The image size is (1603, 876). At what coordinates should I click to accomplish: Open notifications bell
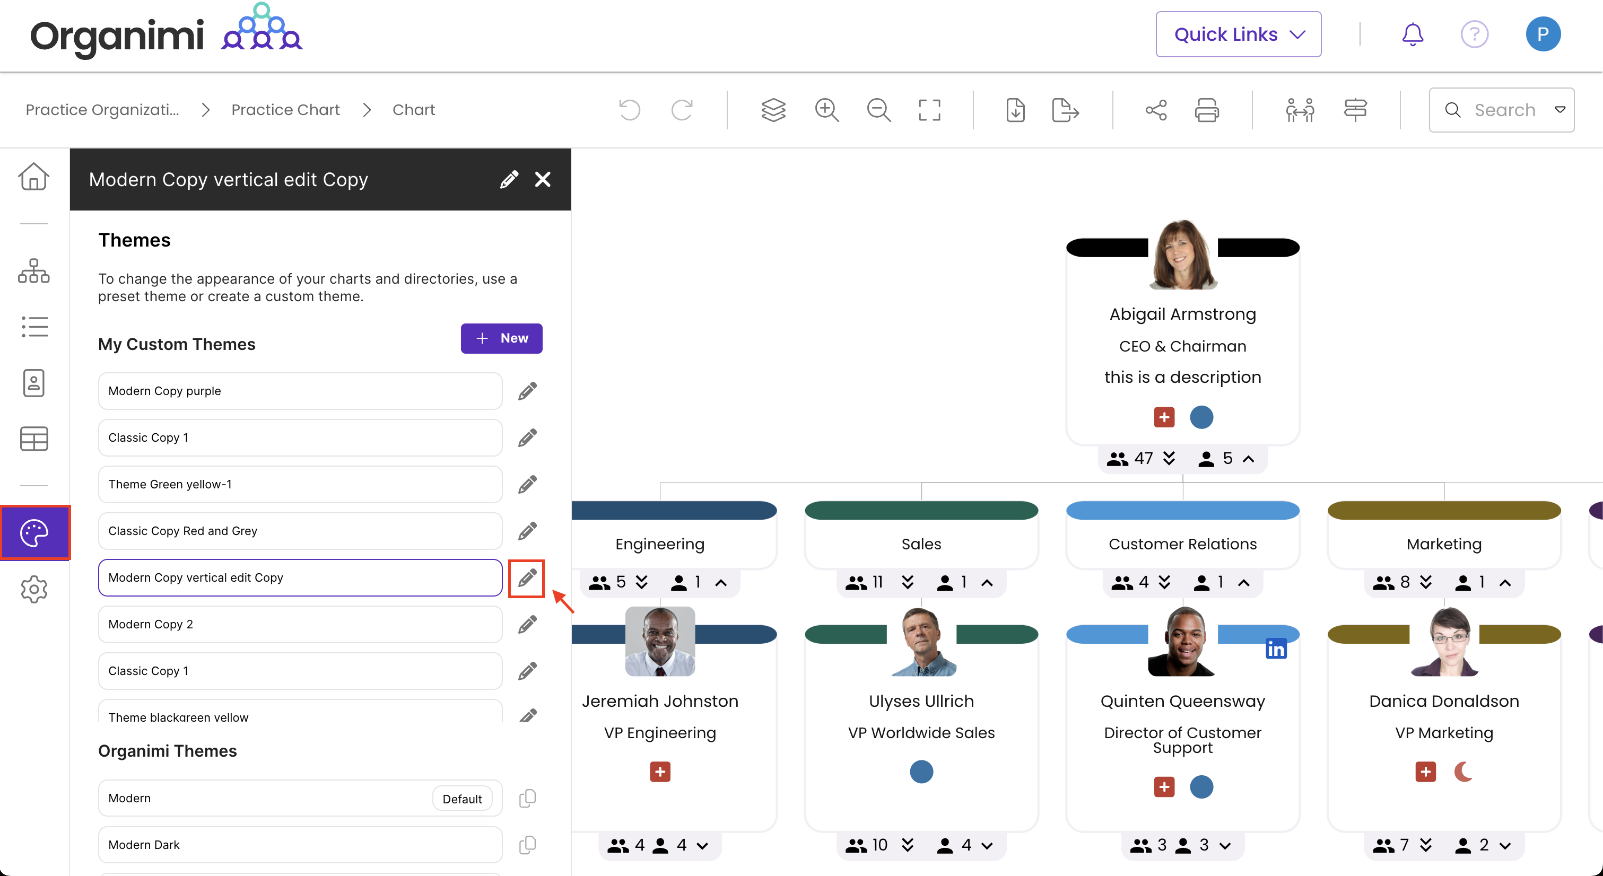(1413, 34)
